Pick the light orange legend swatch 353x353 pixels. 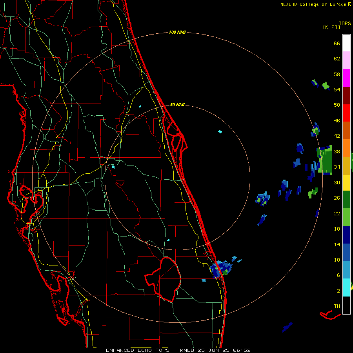(x=346, y=148)
